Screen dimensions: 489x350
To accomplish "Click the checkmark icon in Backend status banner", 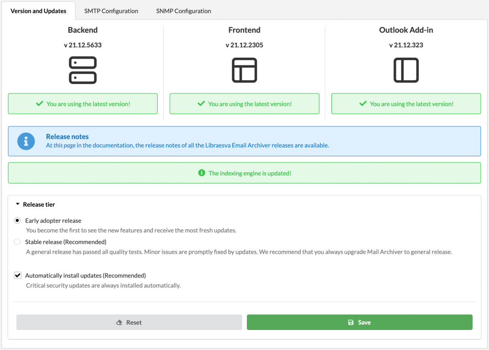I will tap(40, 103).
